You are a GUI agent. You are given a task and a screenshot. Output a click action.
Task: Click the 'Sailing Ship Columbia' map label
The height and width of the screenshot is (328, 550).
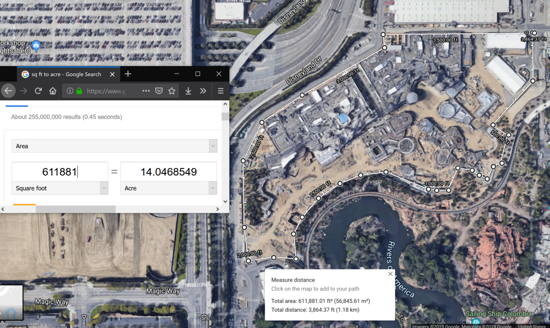coord(499,314)
